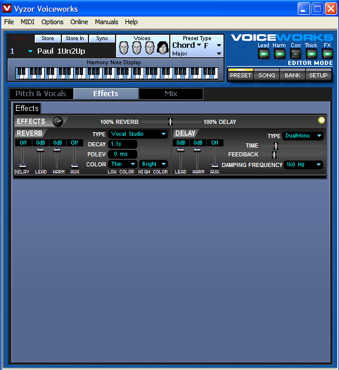Select SETUP editor mode
Viewport: 339px width, 370px height.
coord(318,76)
